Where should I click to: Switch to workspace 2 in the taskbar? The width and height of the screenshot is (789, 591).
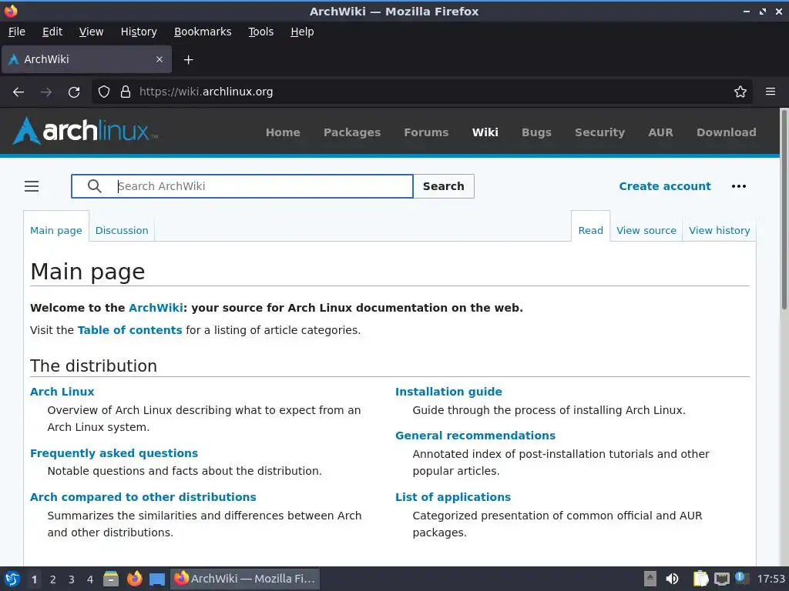tap(53, 579)
